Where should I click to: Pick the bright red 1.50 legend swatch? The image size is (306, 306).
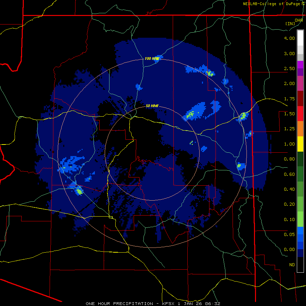point(300,114)
